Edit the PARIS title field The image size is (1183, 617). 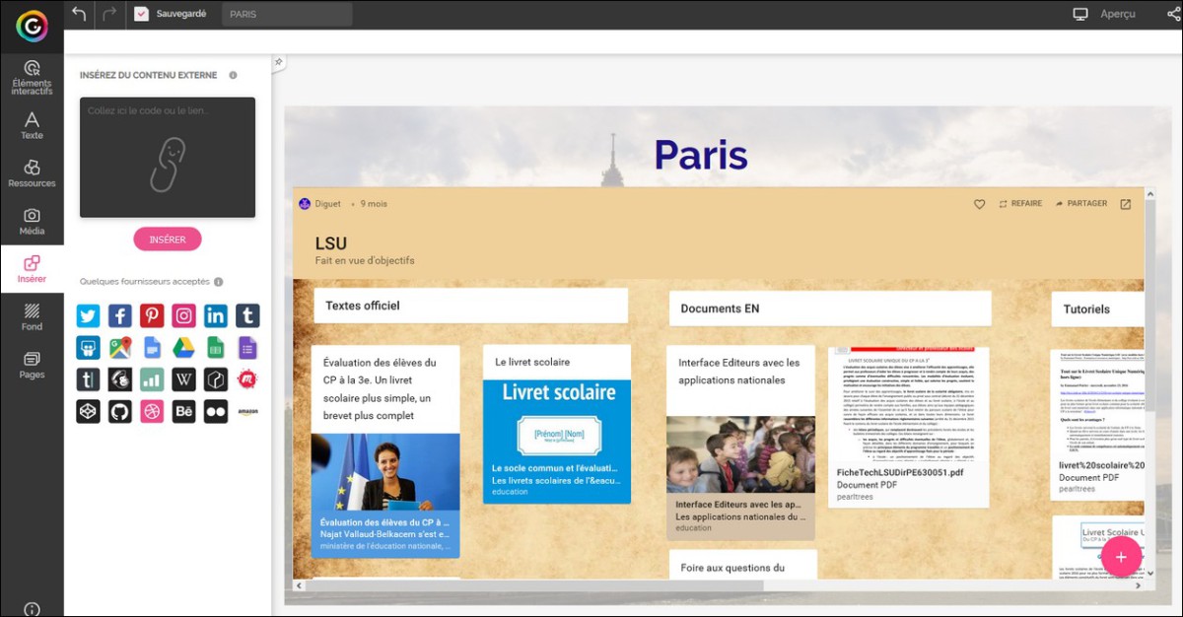pyautogui.click(x=286, y=14)
